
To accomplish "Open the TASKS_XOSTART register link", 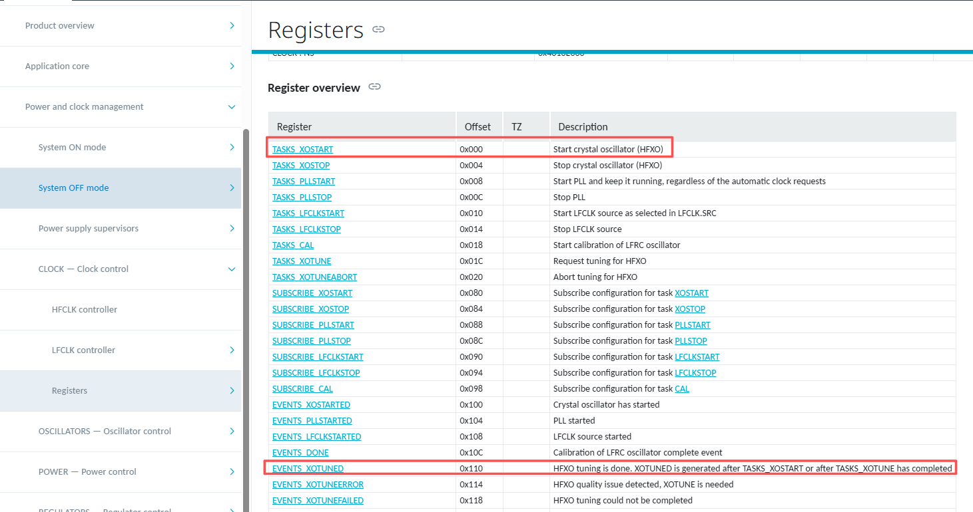I will (302, 149).
